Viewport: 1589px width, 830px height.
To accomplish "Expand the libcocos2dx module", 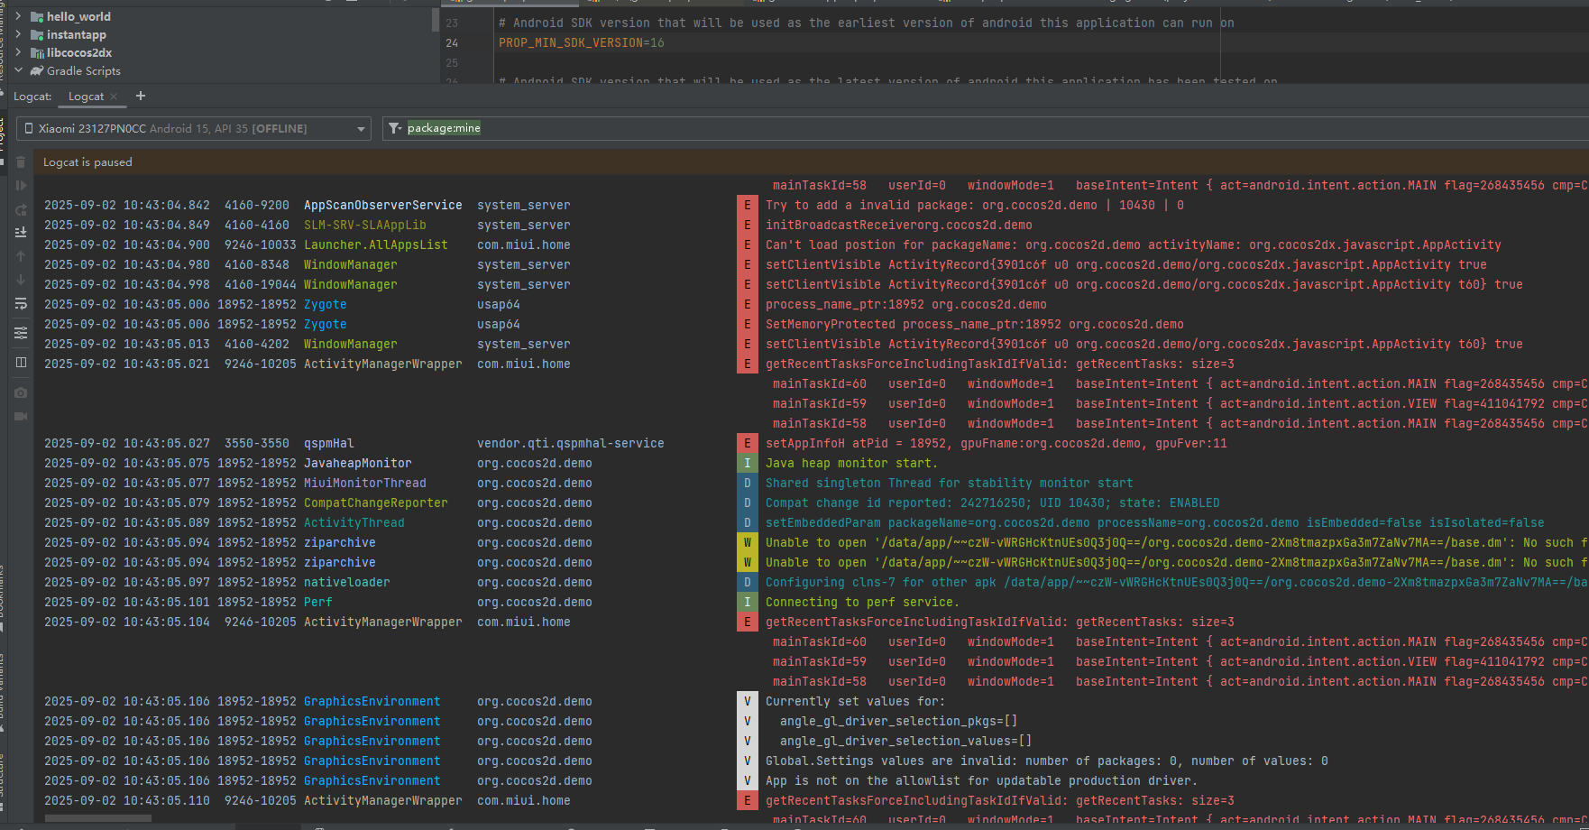I will coord(18,52).
